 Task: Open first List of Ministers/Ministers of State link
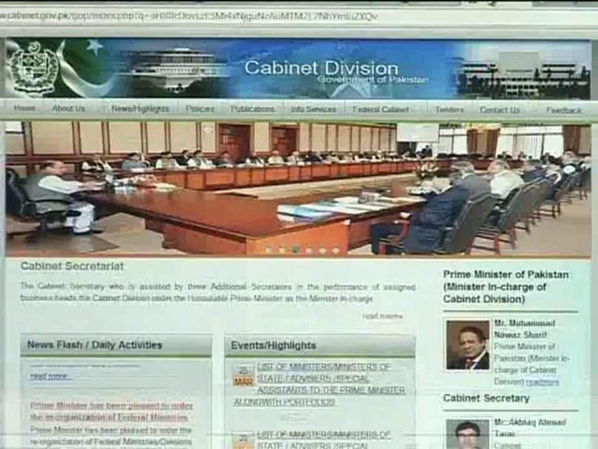[x=320, y=385]
